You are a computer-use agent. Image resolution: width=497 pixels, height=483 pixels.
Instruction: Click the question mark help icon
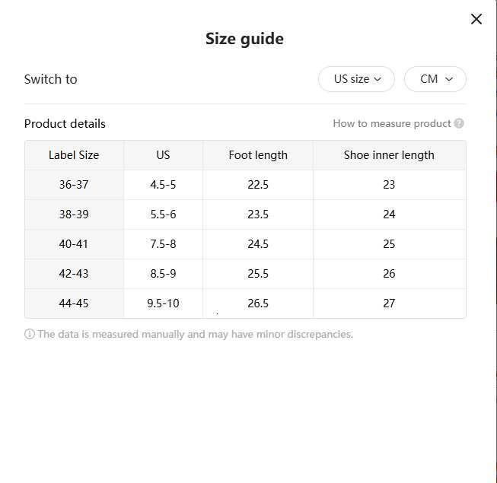coord(459,123)
